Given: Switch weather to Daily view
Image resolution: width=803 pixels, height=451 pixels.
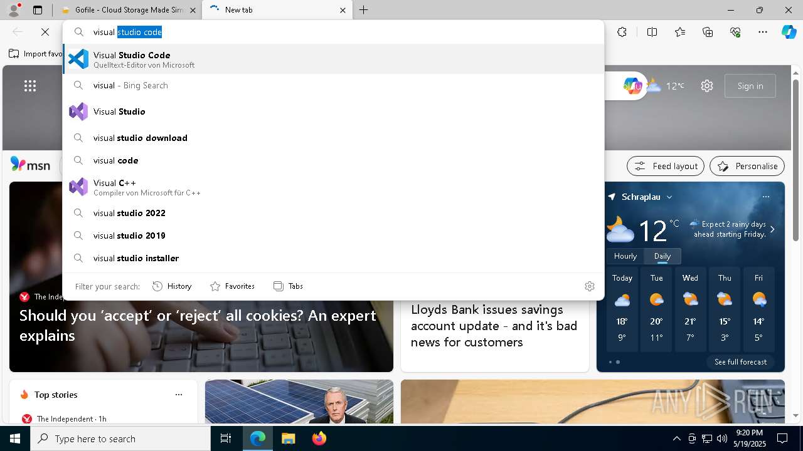Looking at the screenshot, I should [x=662, y=256].
